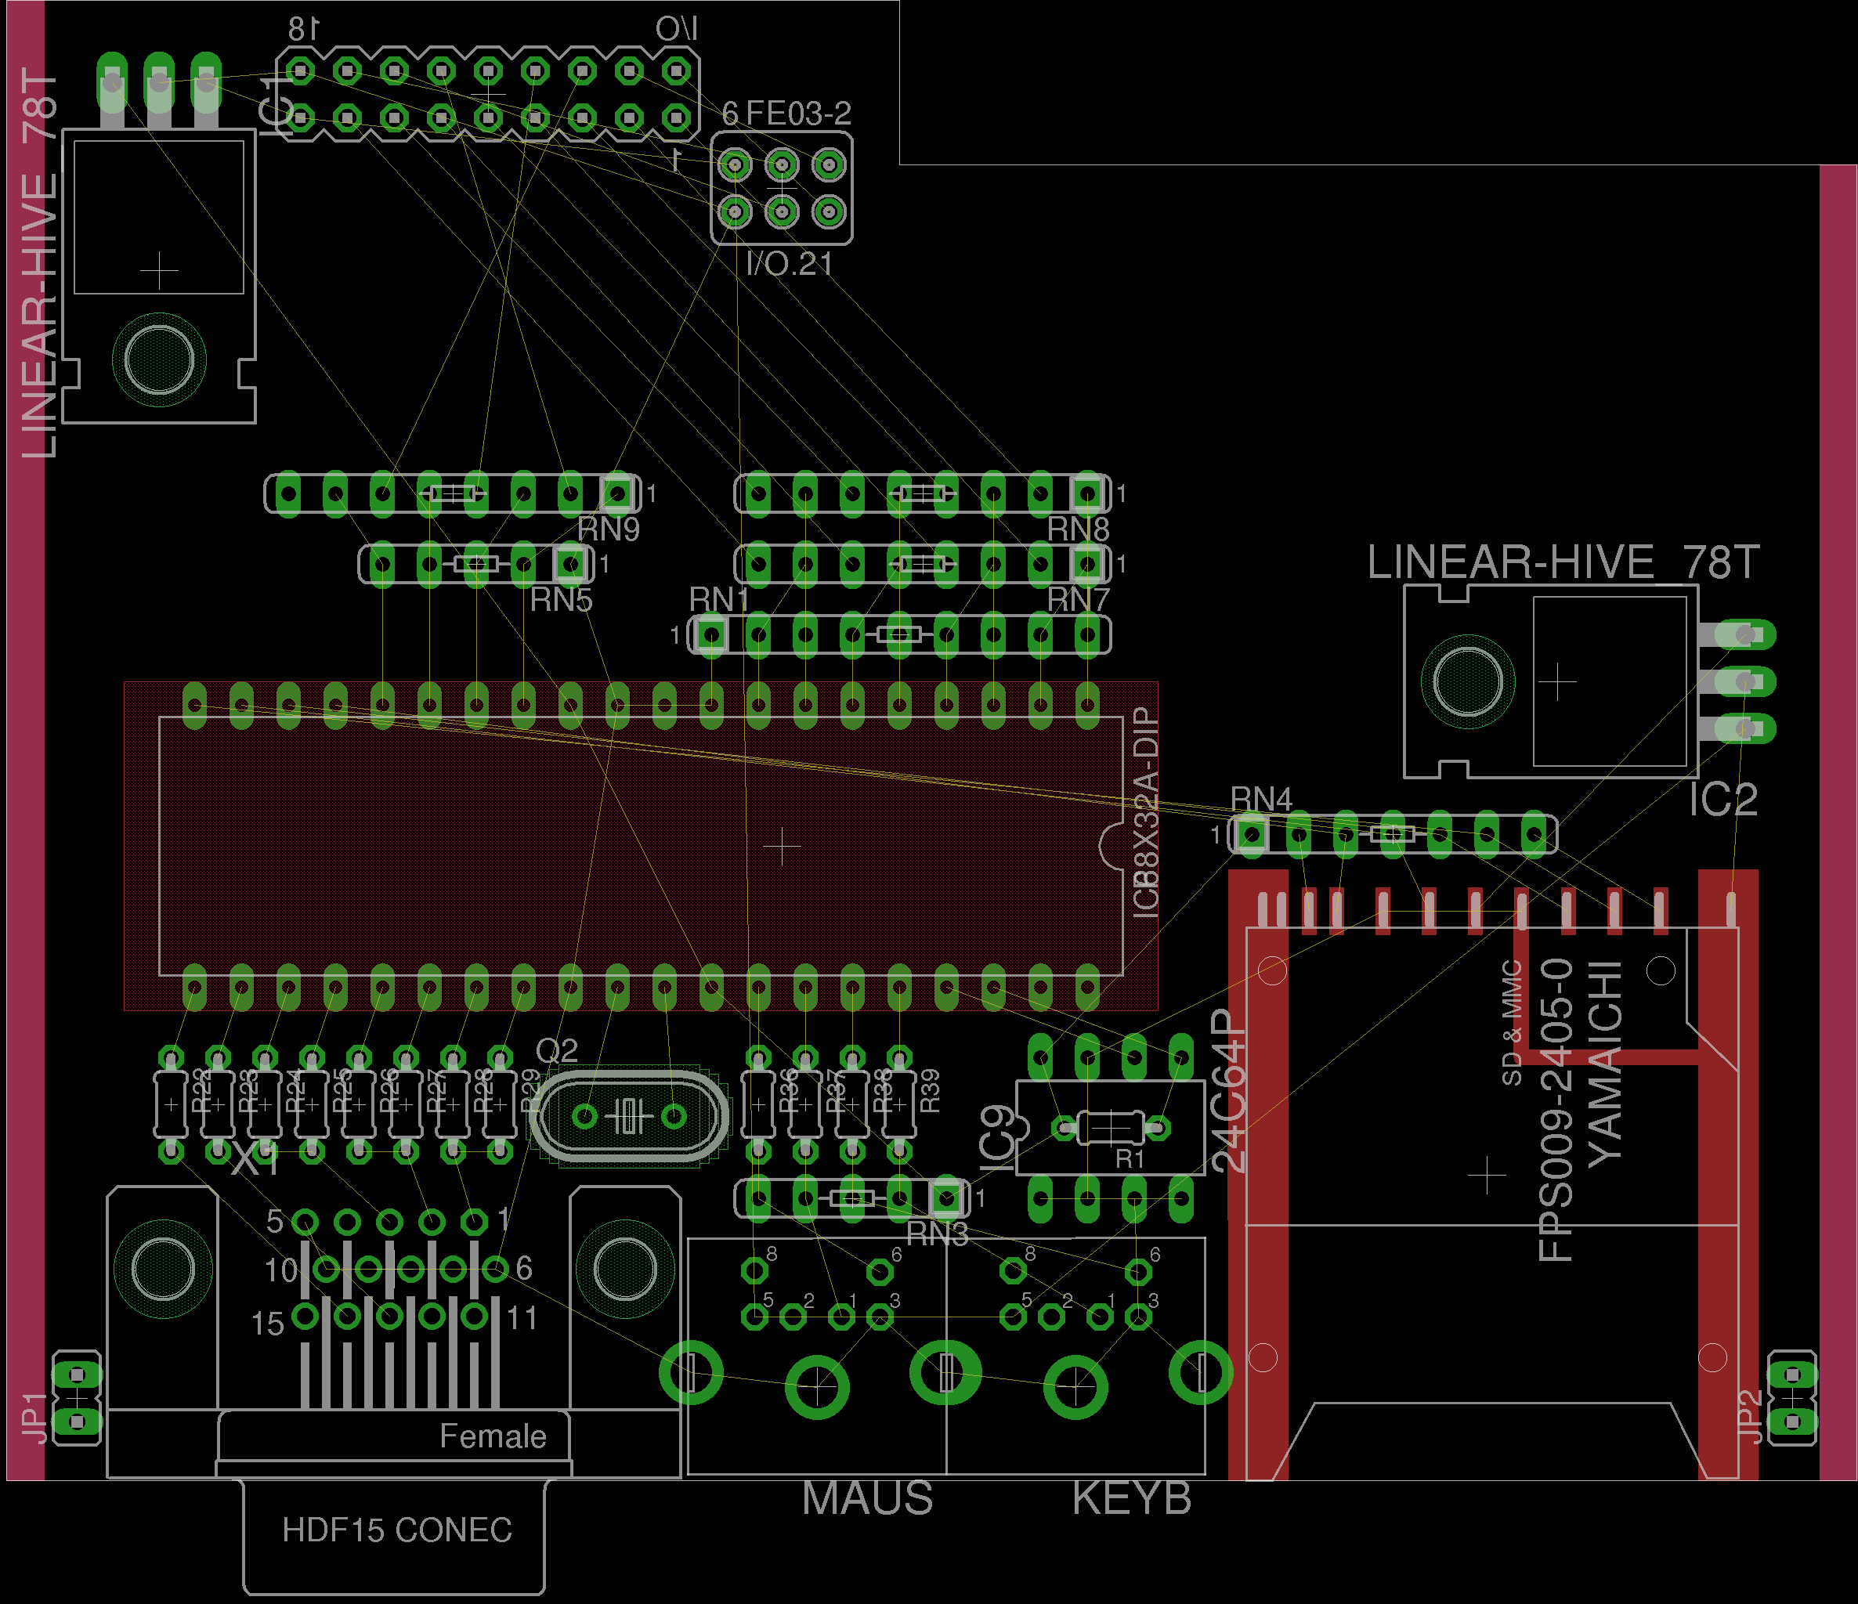Select the R1 resistor inside IC9
This screenshot has width=1858, height=1604.
pyautogui.click(x=1110, y=1127)
